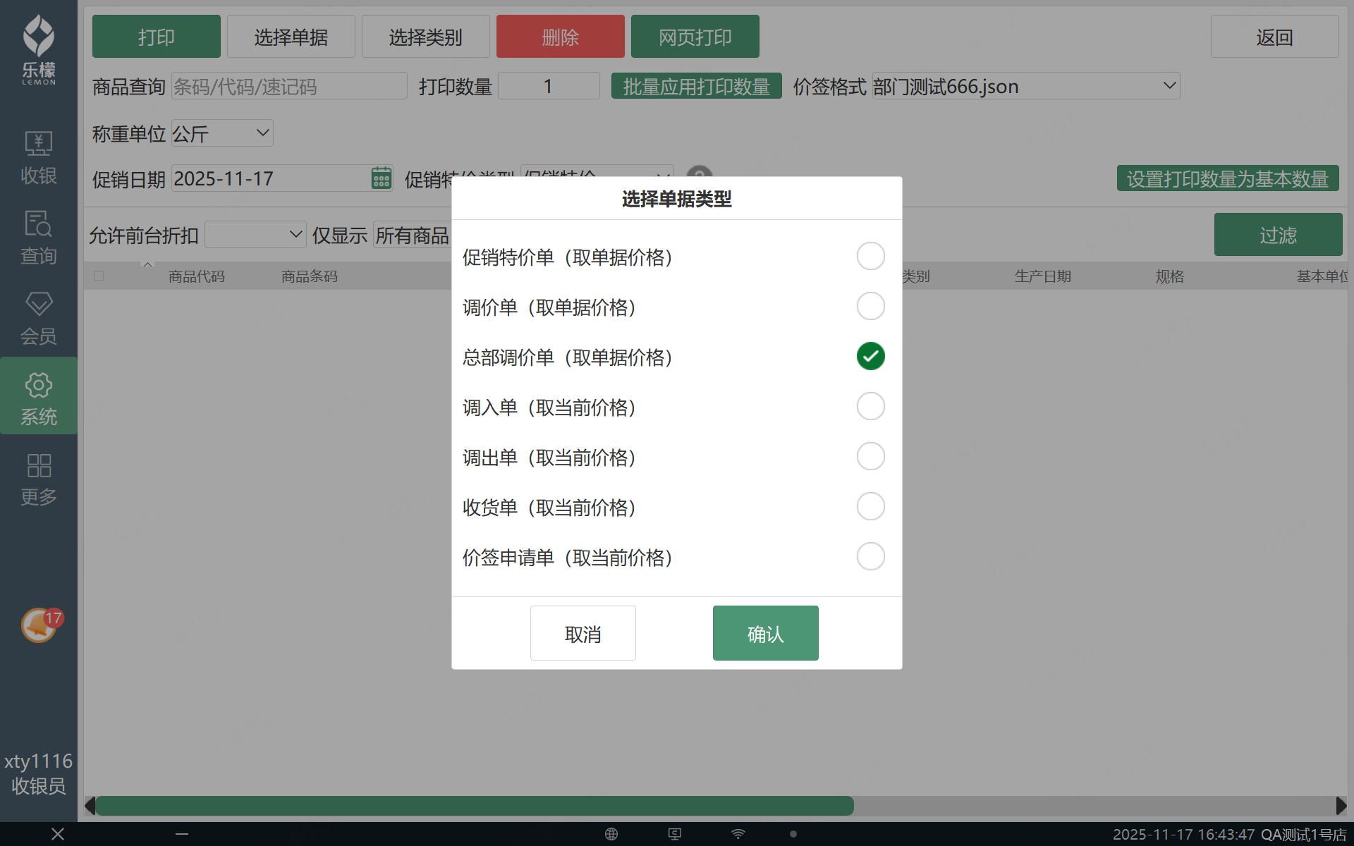This screenshot has width=1354, height=846.
Task: Select 调入单（取当前价格）radio option
Action: [870, 407]
